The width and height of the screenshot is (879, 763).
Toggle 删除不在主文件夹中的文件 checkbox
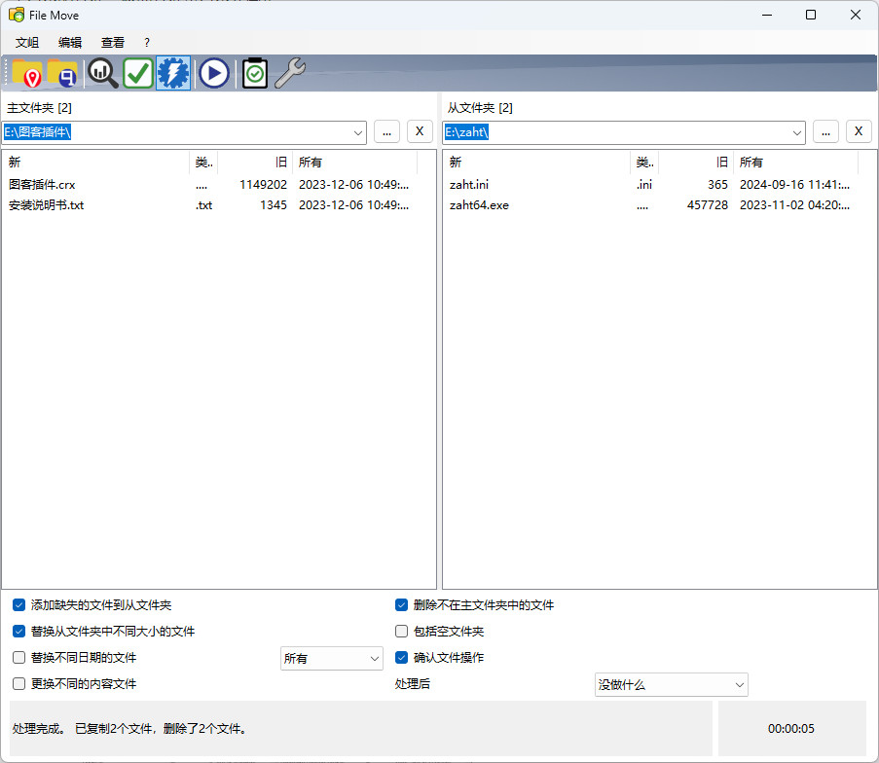[x=401, y=605]
